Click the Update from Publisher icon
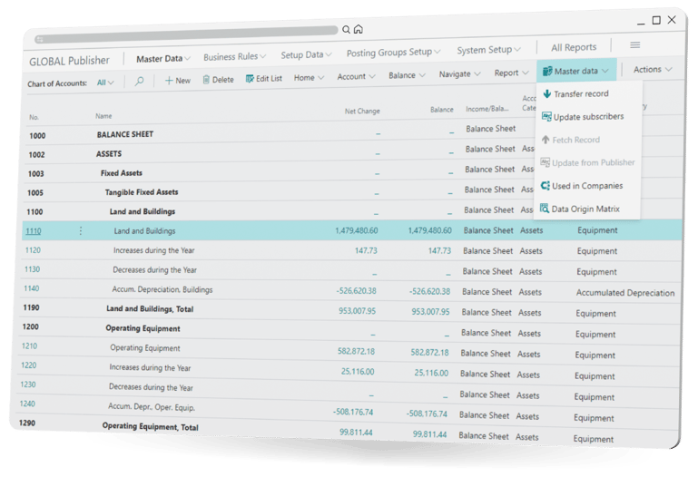Screen dimensions: 698x477 pos(545,162)
